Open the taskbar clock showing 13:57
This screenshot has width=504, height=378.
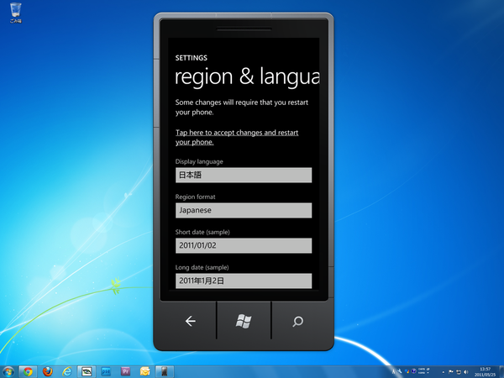(485, 372)
